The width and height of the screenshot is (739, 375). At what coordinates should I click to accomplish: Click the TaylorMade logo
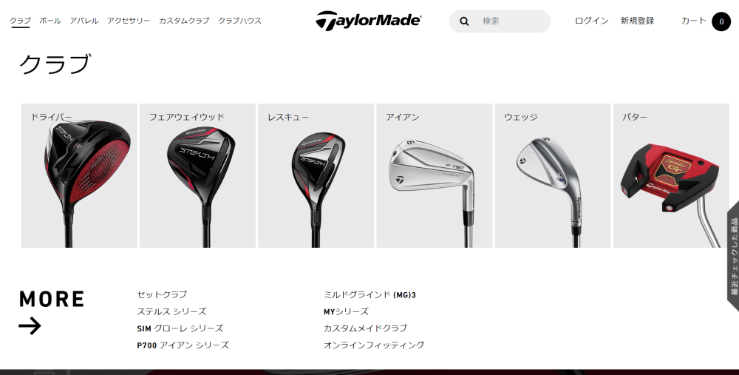click(369, 21)
